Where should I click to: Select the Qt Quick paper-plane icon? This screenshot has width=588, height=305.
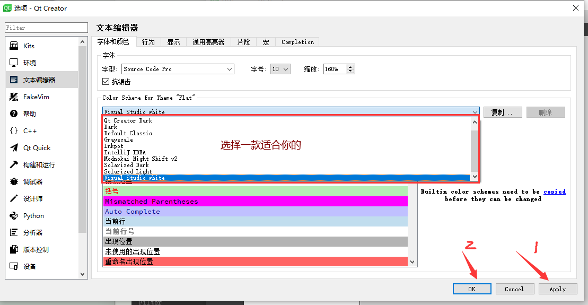tap(14, 147)
